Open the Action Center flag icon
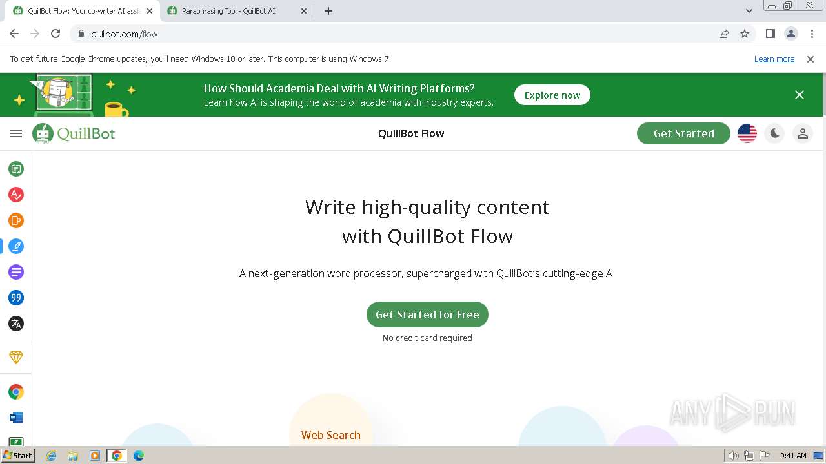826x464 pixels. point(765,456)
